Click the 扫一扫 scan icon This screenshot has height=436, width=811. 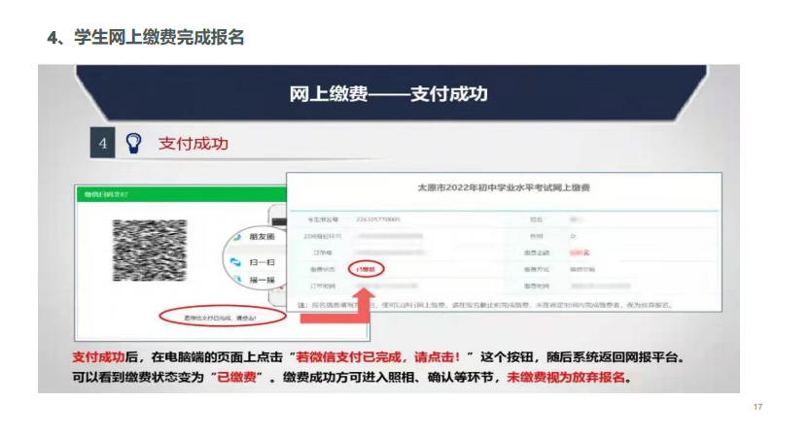(x=236, y=262)
